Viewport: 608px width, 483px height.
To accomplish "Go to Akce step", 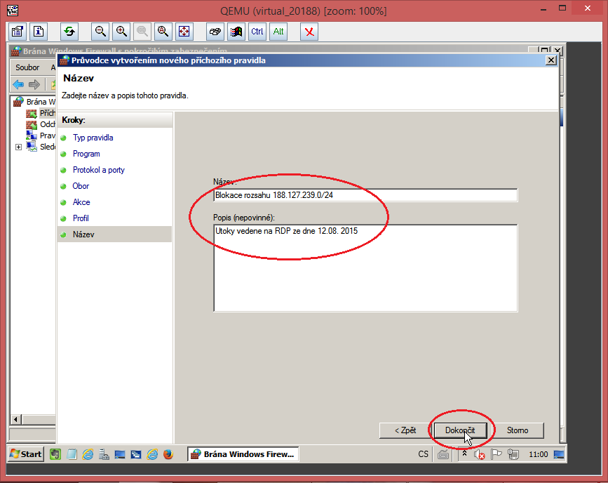I will click(x=81, y=202).
